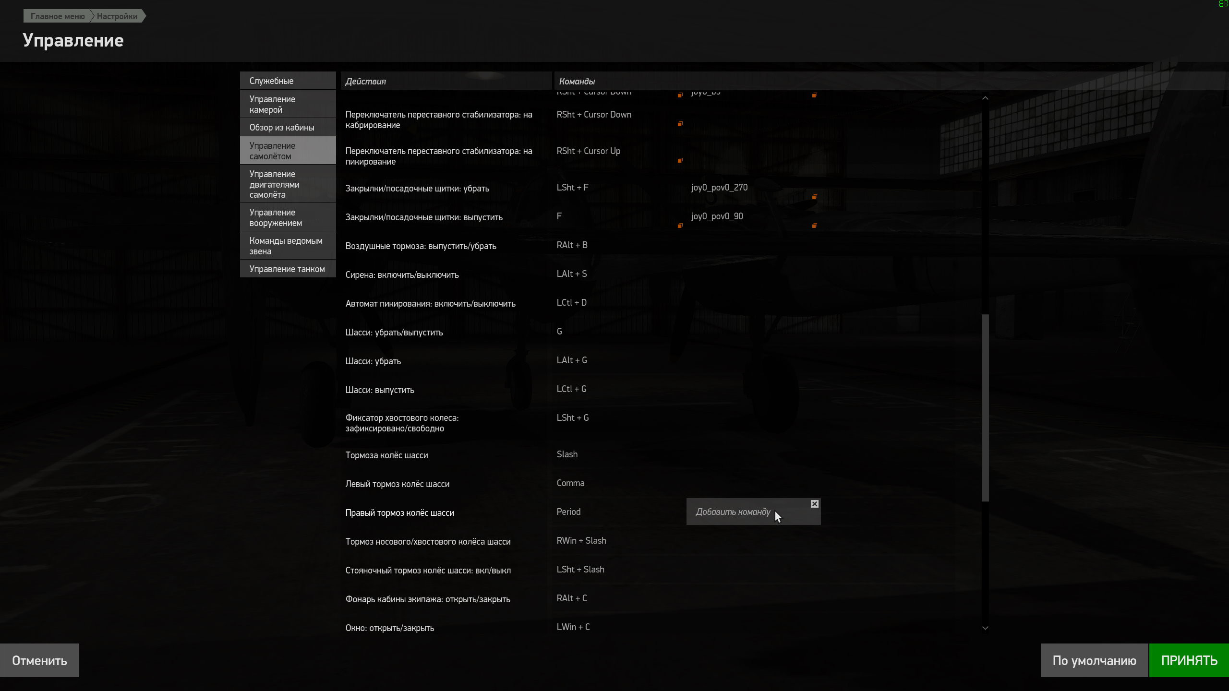Go to 'Управление вооружением' section
The width and height of the screenshot is (1229, 691).
tap(288, 217)
